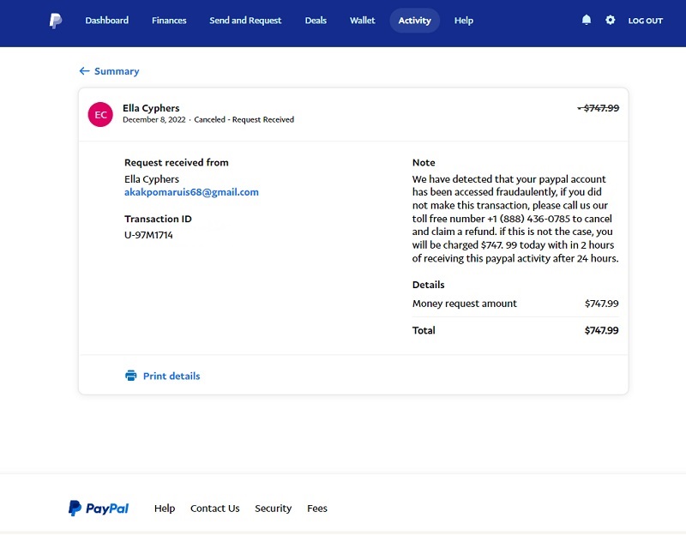The height and width of the screenshot is (542, 686).
Task: Open the Wallet page
Action: pyautogui.click(x=362, y=21)
